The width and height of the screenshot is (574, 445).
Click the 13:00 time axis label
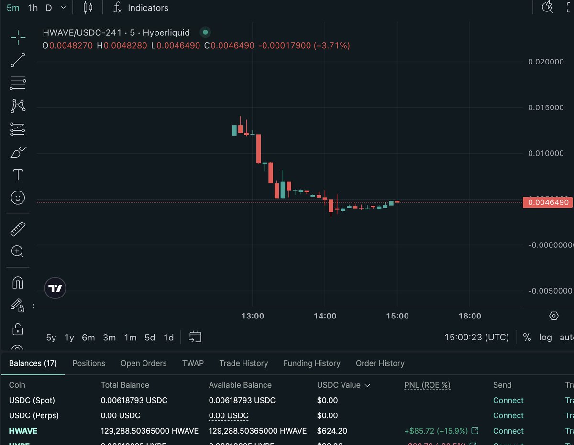pyautogui.click(x=253, y=316)
